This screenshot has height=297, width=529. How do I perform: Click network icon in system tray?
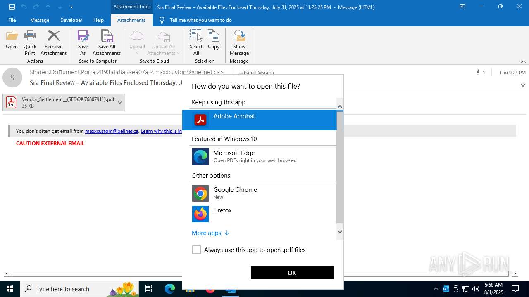point(466,289)
